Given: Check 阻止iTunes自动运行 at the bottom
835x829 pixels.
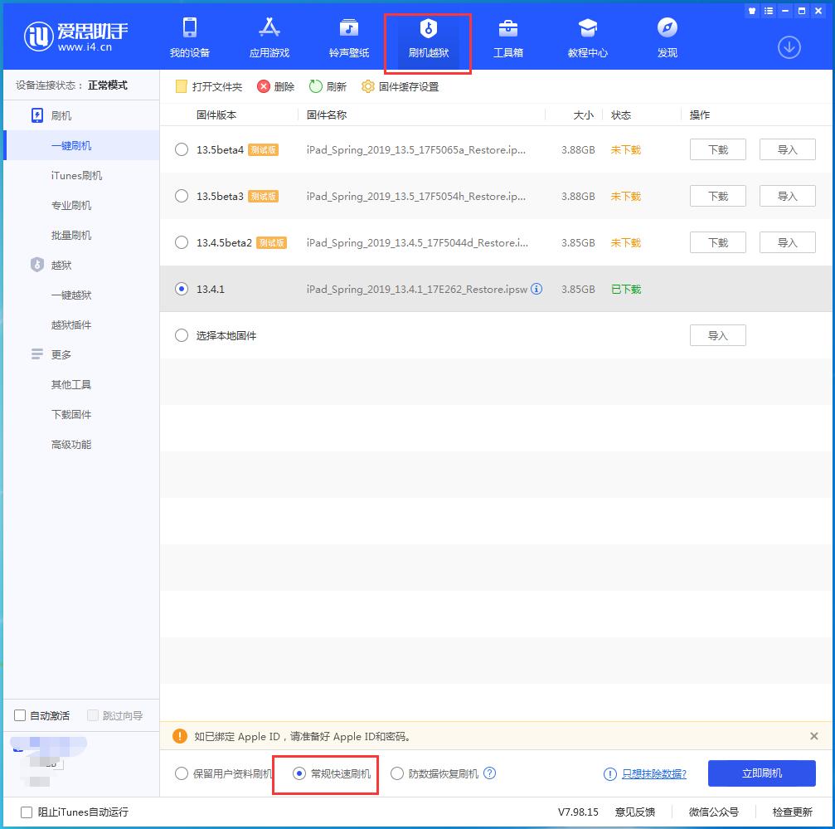Looking at the screenshot, I should pyautogui.click(x=15, y=812).
